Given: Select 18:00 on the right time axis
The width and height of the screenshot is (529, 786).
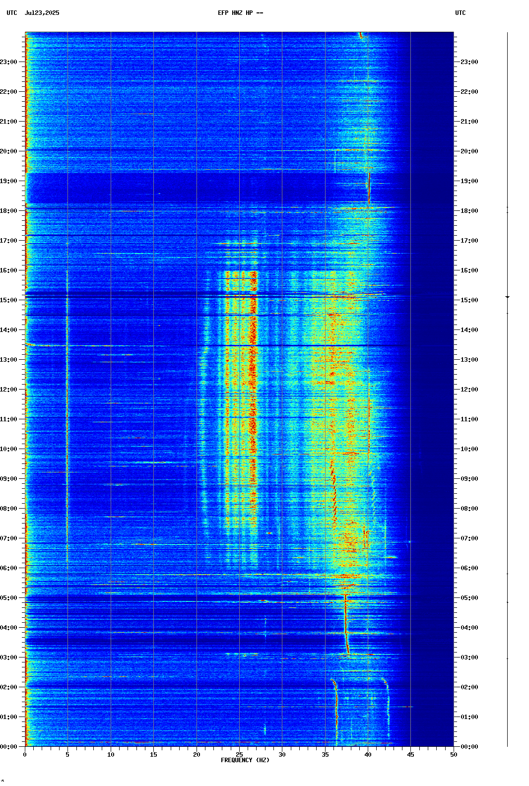Looking at the screenshot, I should 469,211.
